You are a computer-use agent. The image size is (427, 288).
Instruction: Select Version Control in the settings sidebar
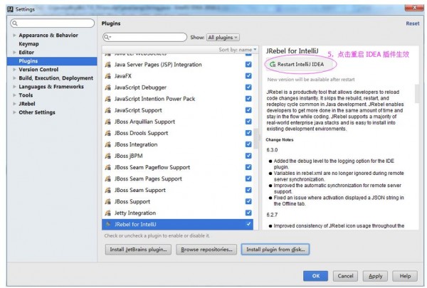[38, 70]
